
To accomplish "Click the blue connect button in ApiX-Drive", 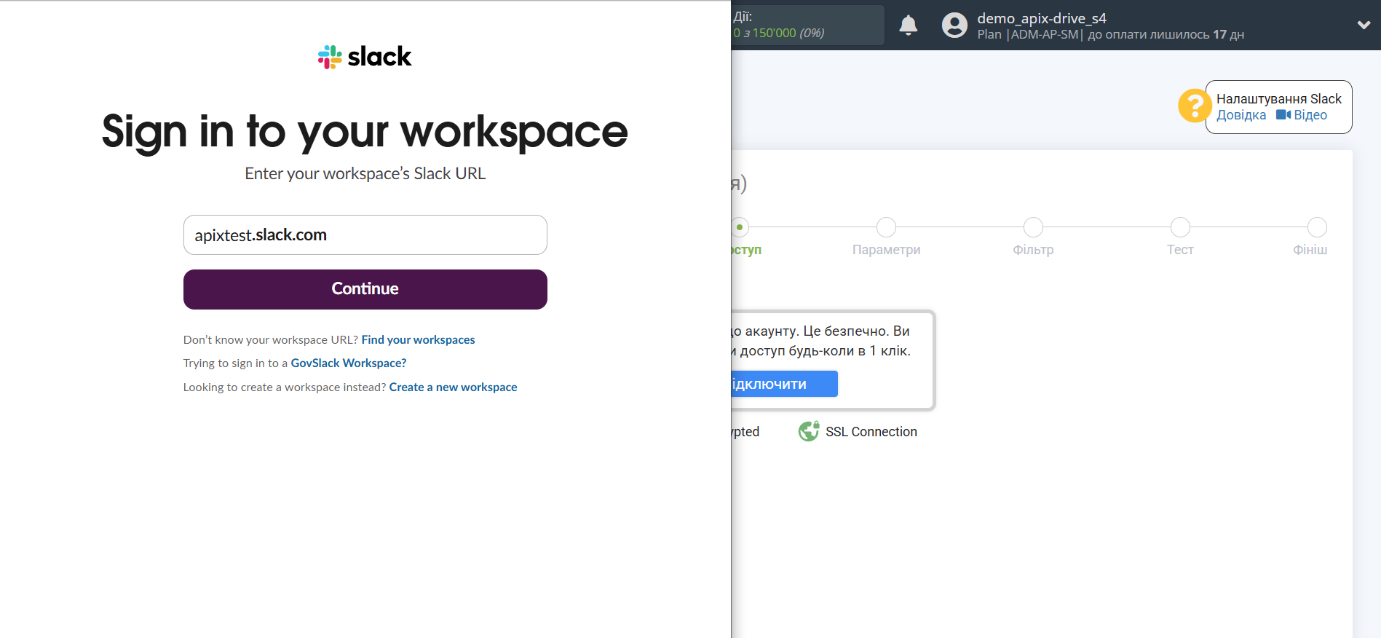I will click(785, 384).
